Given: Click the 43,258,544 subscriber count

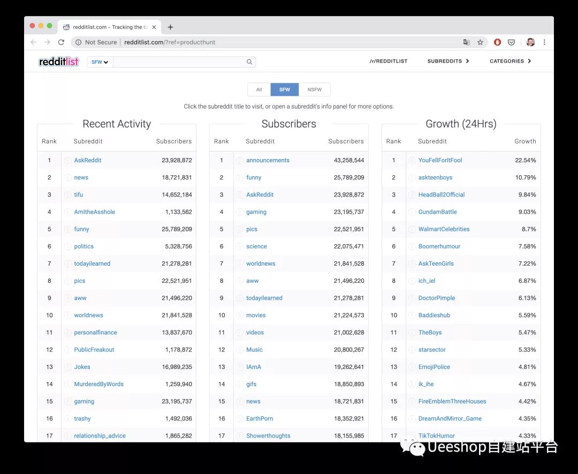Looking at the screenshot, I should coord(349,160).
